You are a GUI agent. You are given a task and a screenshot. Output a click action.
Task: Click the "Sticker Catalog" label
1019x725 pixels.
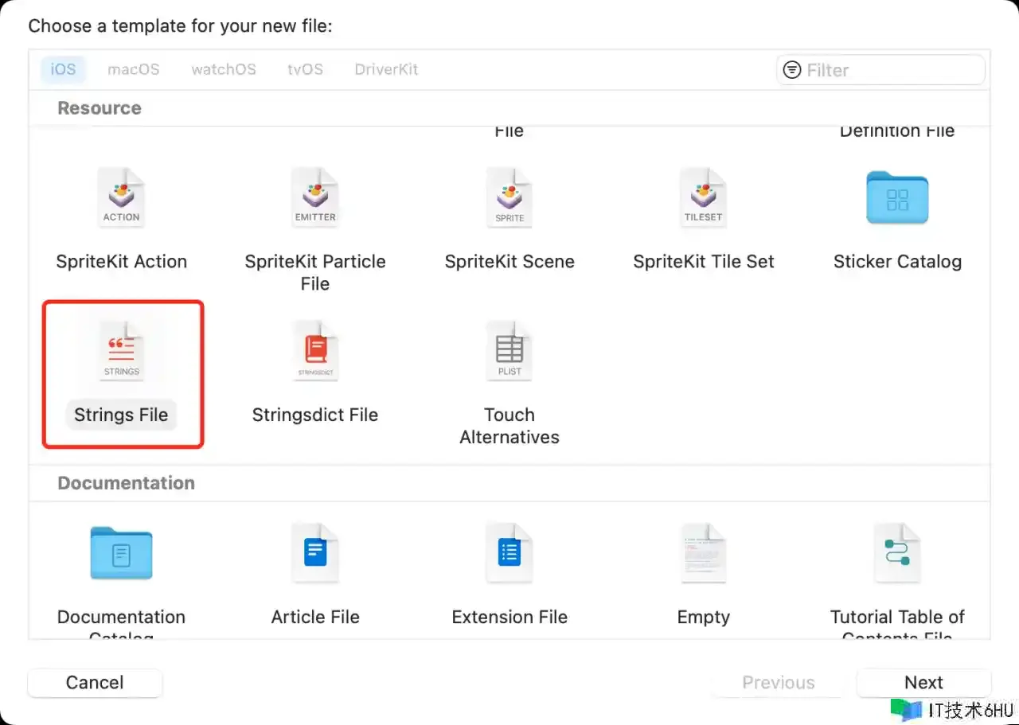pyautogui.click(x=897, y=262)
